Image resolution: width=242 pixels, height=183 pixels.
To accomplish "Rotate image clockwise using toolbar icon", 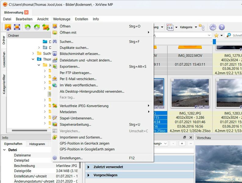I will [37, 27].
